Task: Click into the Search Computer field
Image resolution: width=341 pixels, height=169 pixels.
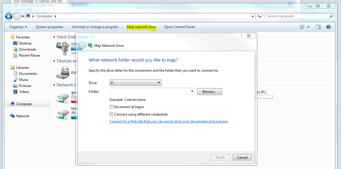Action: click(x=297, y=16)
